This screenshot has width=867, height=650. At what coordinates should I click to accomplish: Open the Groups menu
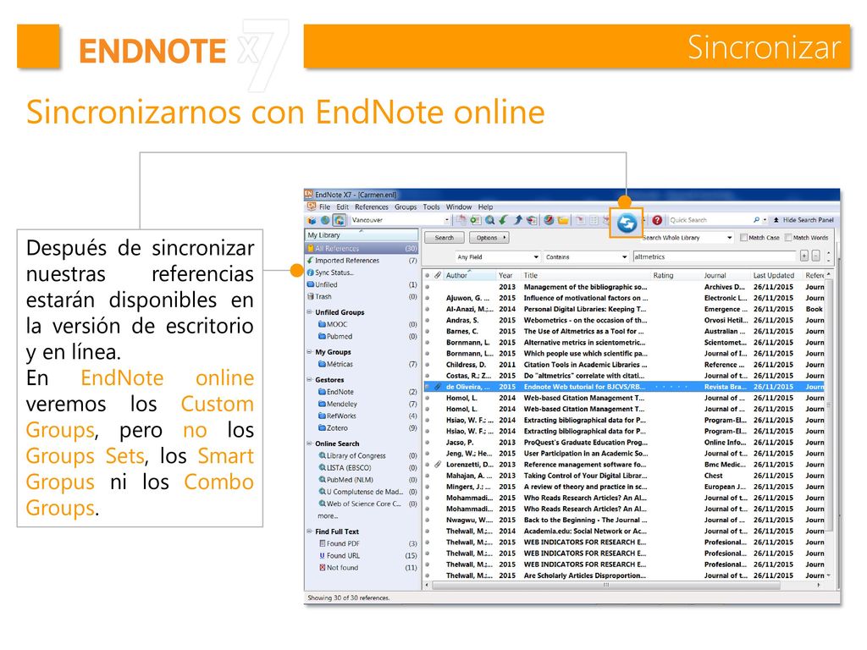tap(406, 207)
